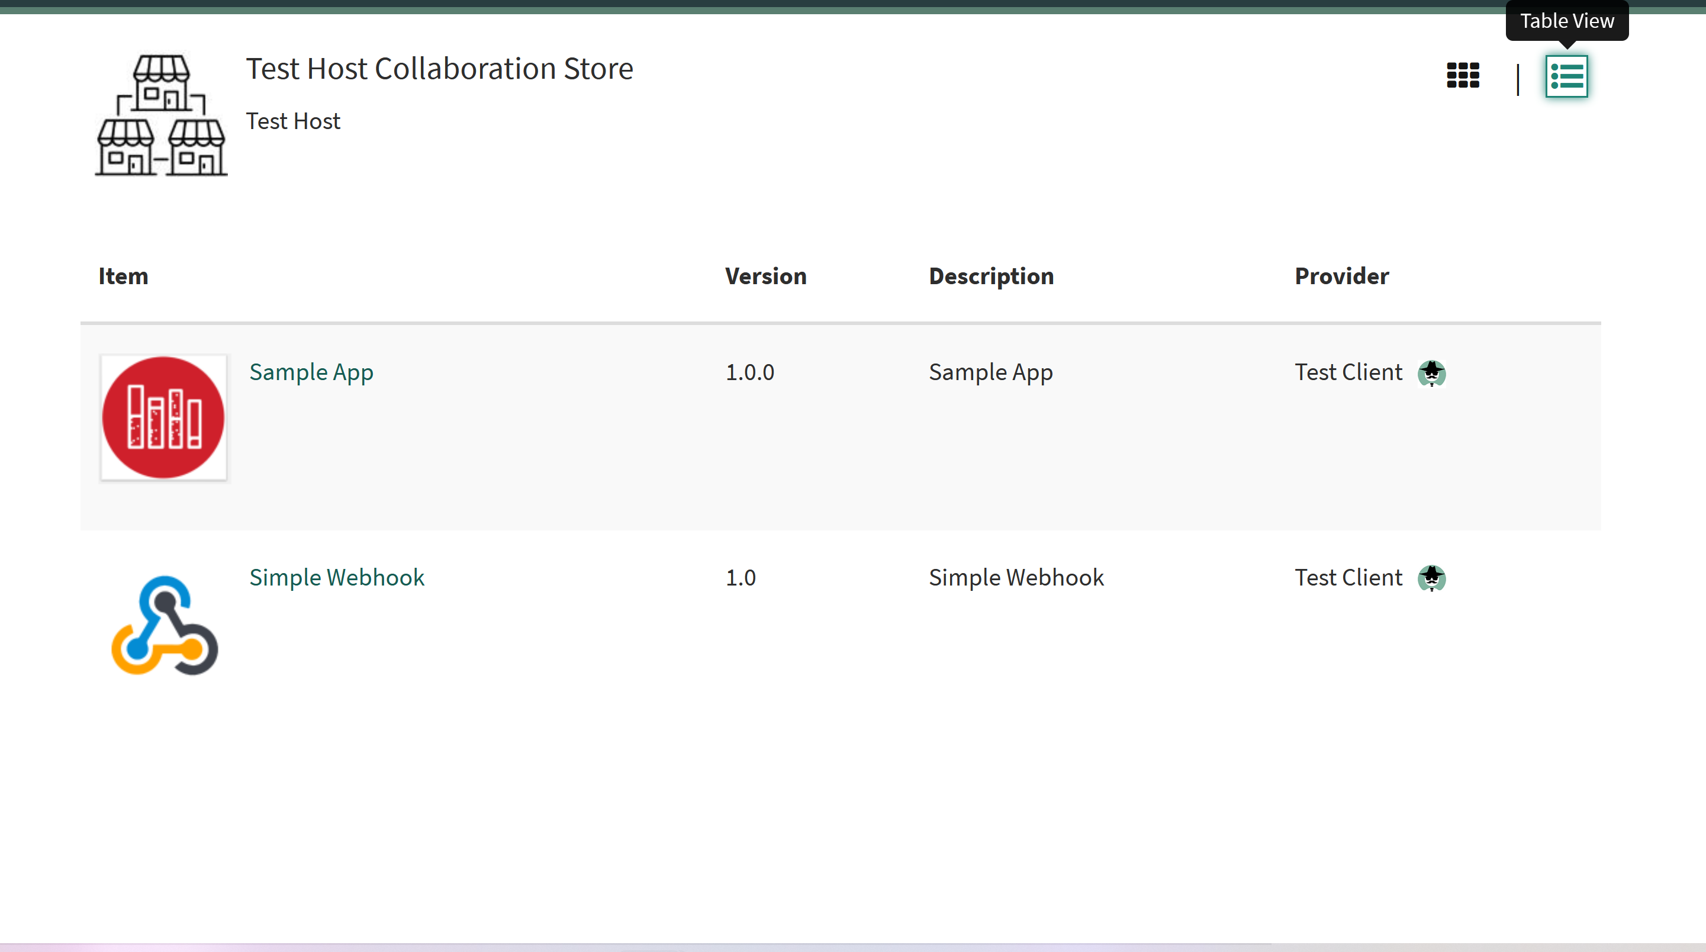The height and width of the screenshot is (952, 1706).
Task: Click Simple Webhook description text
Action: point(1016,578)
